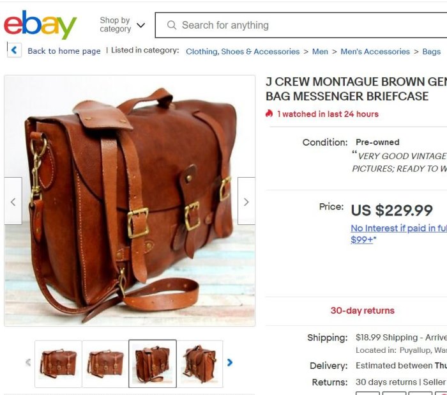Open the Men breadcrumb category
This screenshot has width=447, height=395.
point(320,51)
